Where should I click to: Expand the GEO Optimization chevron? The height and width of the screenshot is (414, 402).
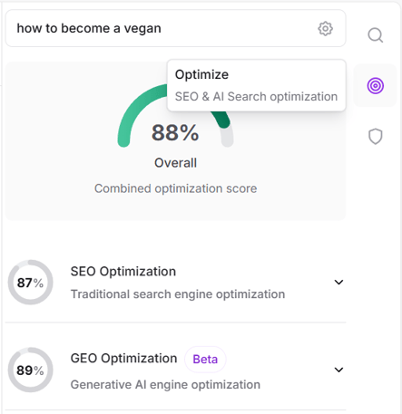pos(338,370)
